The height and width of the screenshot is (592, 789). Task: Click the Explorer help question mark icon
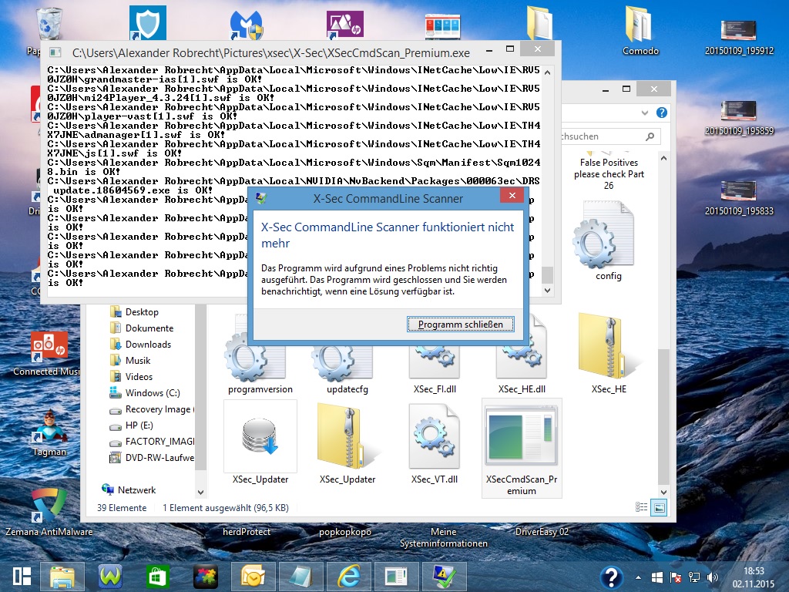pyautogui.click(x=662, y=113)
